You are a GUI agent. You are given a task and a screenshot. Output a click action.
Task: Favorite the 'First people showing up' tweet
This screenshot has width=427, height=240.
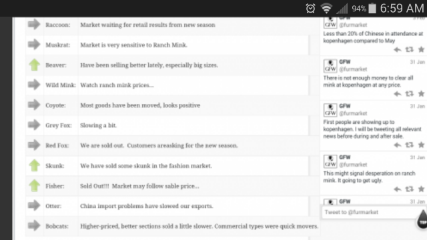pos(421,145)
